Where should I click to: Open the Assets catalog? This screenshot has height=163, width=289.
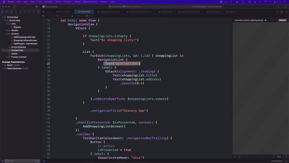(14, 54)
